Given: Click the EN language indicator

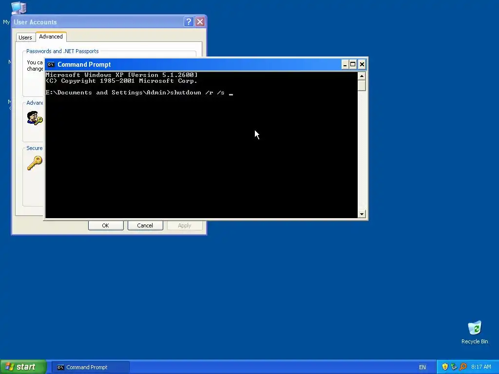Looking at the screenshot, I should pyautogui.click(x=422, y=367).
